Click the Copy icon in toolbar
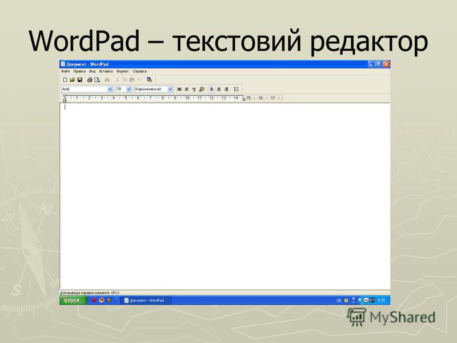 click(125, 79)
